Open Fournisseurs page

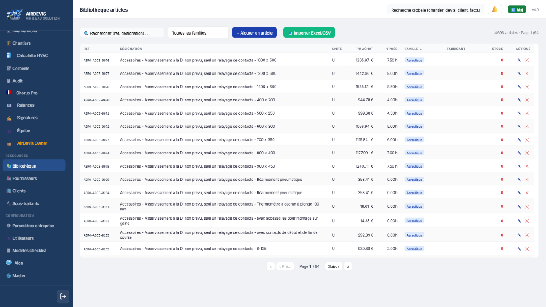[x=25, y=178]
